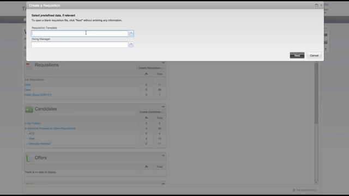Click the Requisitions panel icon
The width and height of the screenshot is (349, 196).
coord(29,65)
